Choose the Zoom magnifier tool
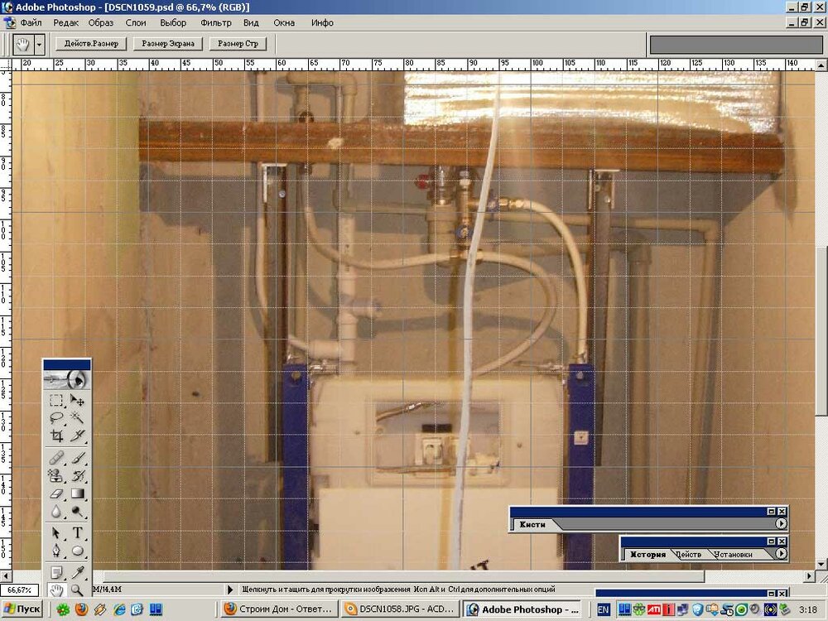Image resolution: width=828 pixels, height=621 pixels. click(78, 590)
